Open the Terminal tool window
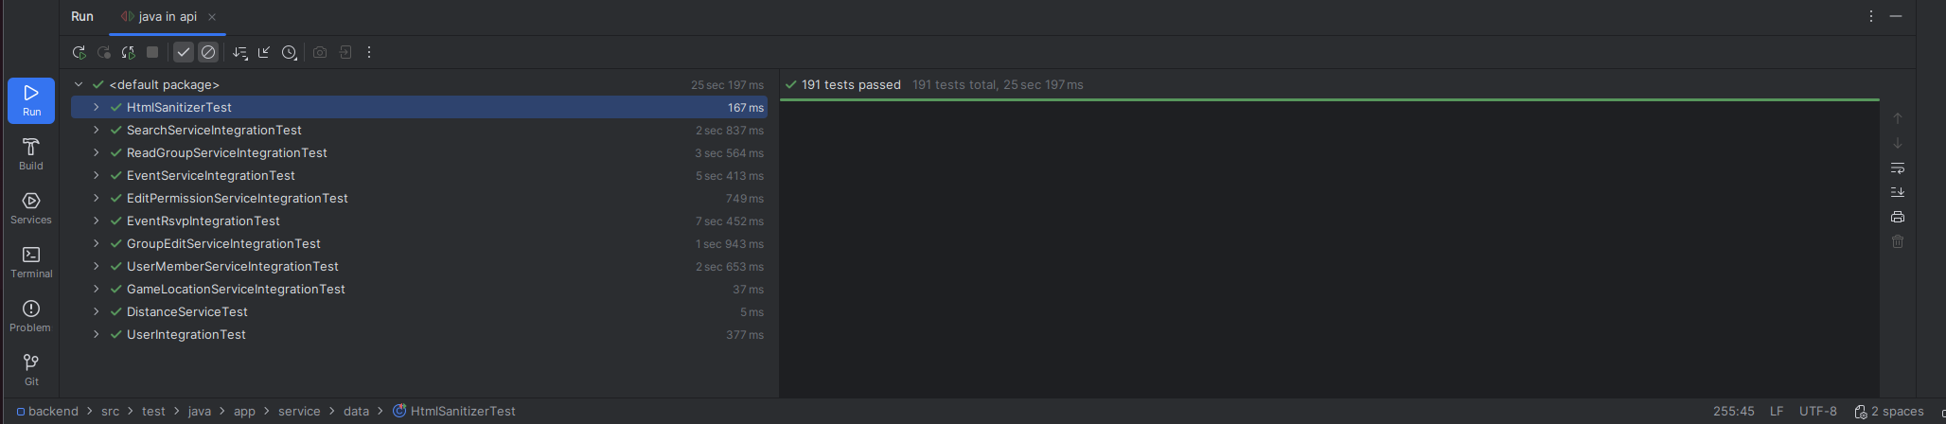 (x=31, y=262)
